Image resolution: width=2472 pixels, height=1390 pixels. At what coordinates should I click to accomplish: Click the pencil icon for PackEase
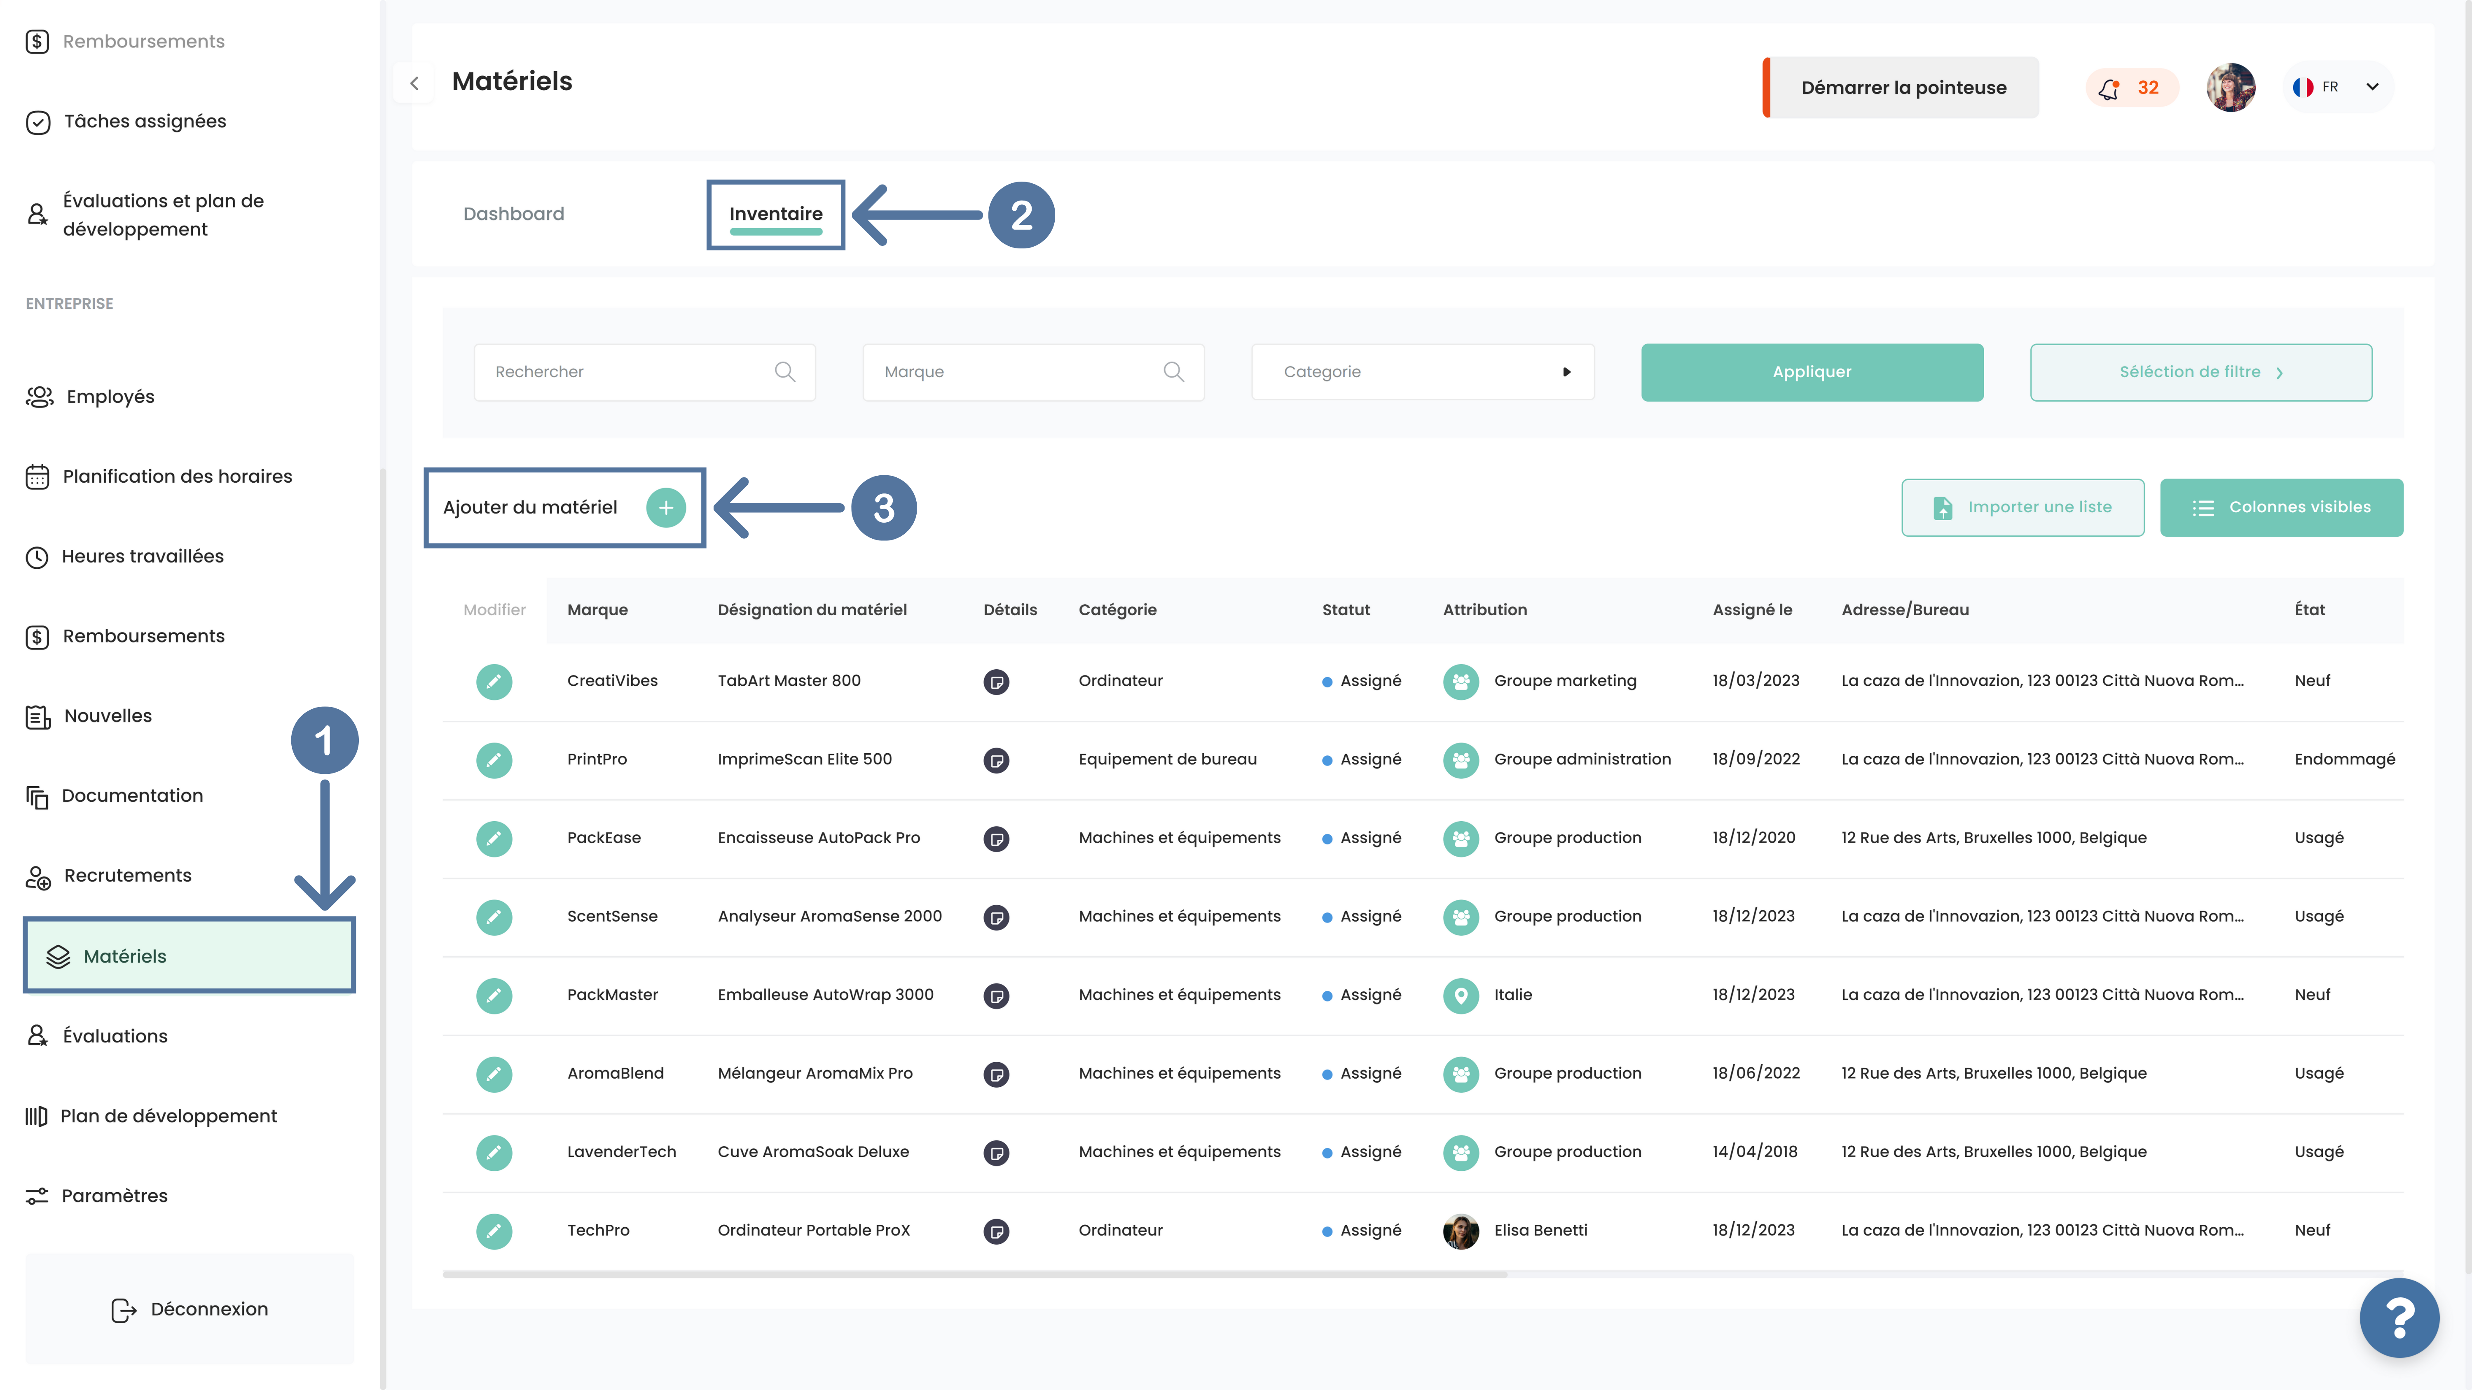[x=494, y=839]
